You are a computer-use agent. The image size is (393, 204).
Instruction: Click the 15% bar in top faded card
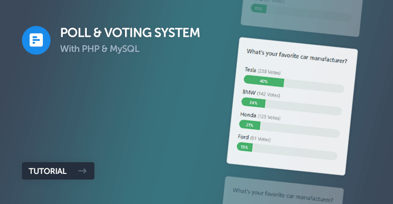coord(259,9)
